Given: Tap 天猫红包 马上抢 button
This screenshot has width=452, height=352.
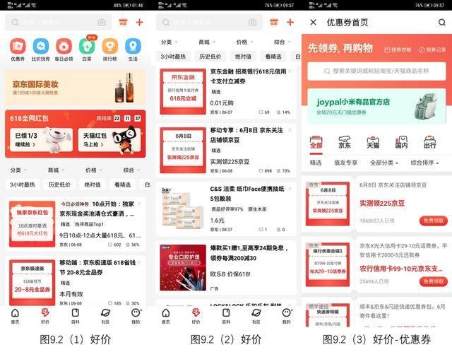Looking at the screenshot, I should click(109, 140).
